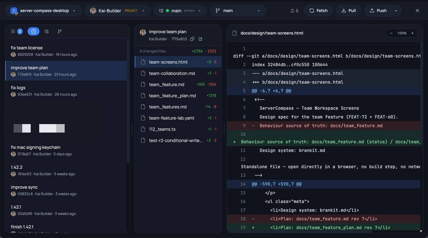Click diff hunk header '@@ -590,7 +590,7 @@'
Image resolution: width=428 pixels, height=238 pixels.
(x=324, y=184)
